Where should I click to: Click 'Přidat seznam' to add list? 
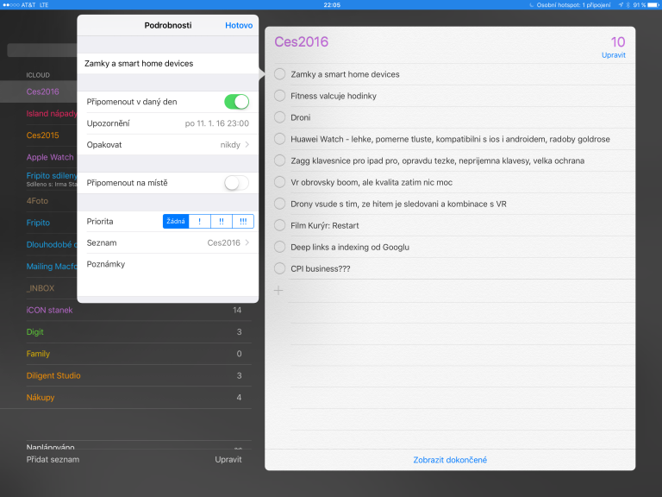(x=53, y=460)
